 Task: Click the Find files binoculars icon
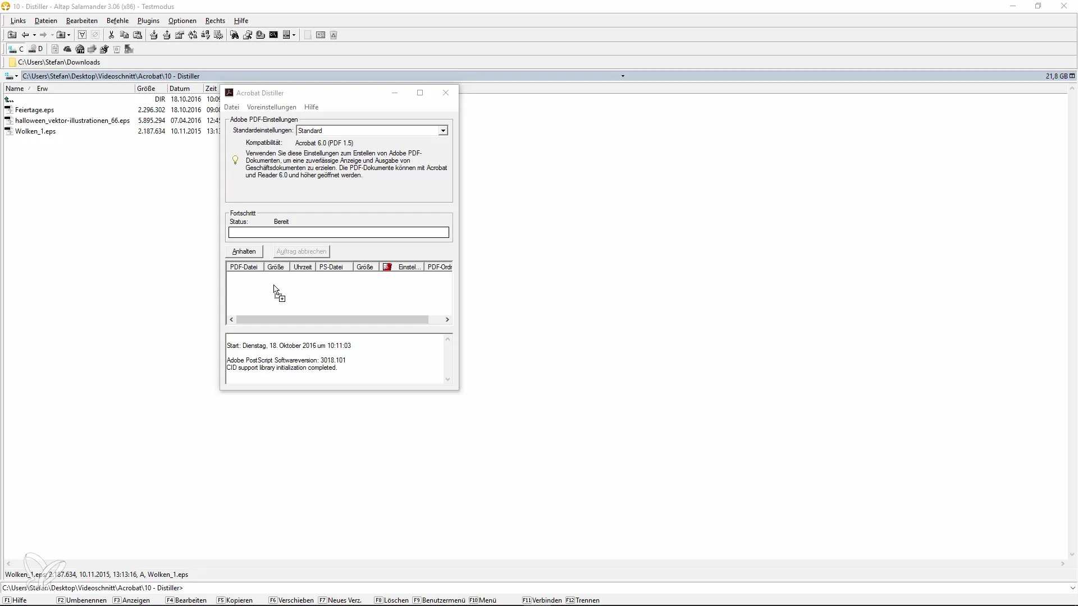(x=234, y=35)
